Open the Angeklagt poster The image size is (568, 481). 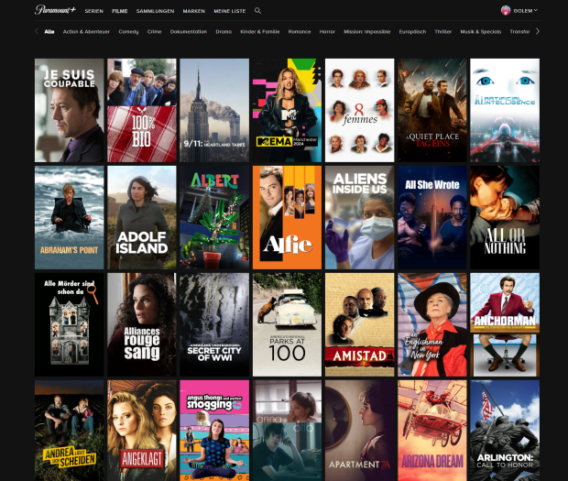pyautogui.click(x=142, y=431)
